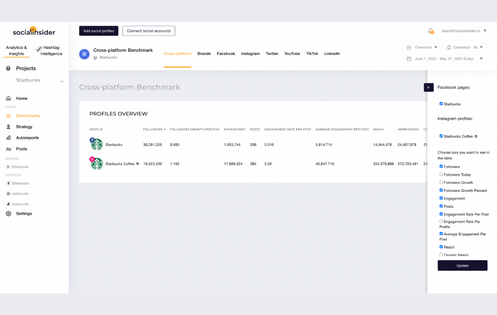Click the Projects layers icon
497x315 pixels.
coord(8,69)
